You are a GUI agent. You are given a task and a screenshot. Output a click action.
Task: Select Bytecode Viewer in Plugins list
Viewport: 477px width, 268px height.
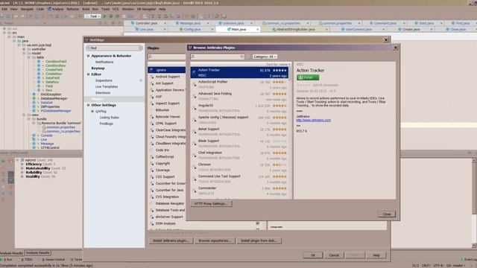pos(168,117)
